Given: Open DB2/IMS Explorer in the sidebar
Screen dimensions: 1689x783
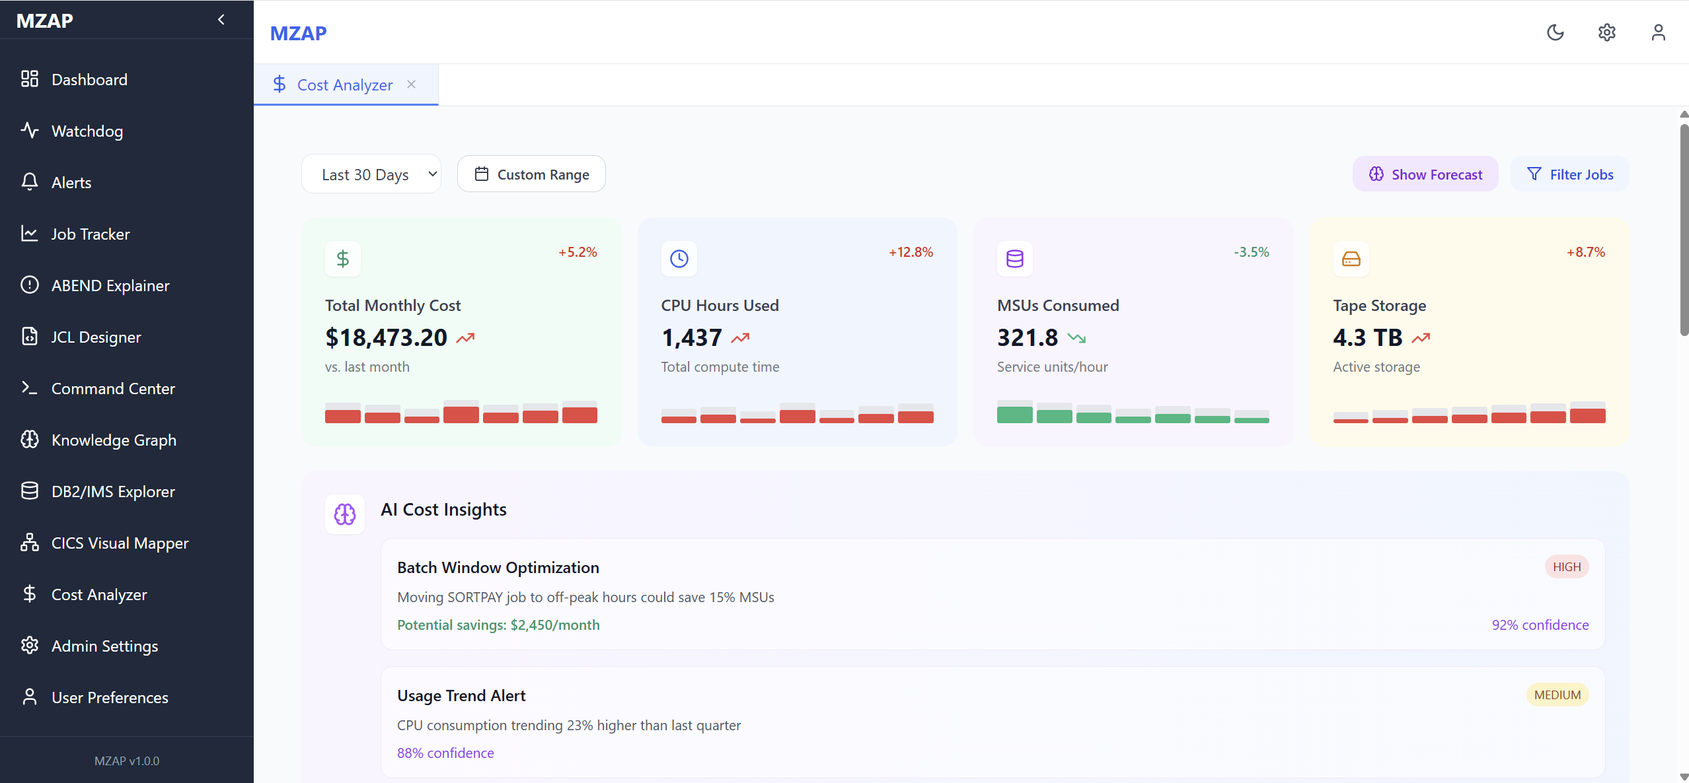Looking at the screenshot, I should point(113,491).
